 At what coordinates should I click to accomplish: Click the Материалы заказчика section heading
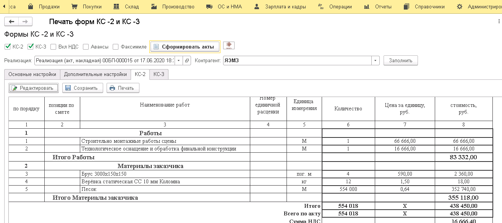click(151, 166)
